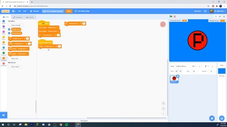Select the Events block category

tap(4, 38)
